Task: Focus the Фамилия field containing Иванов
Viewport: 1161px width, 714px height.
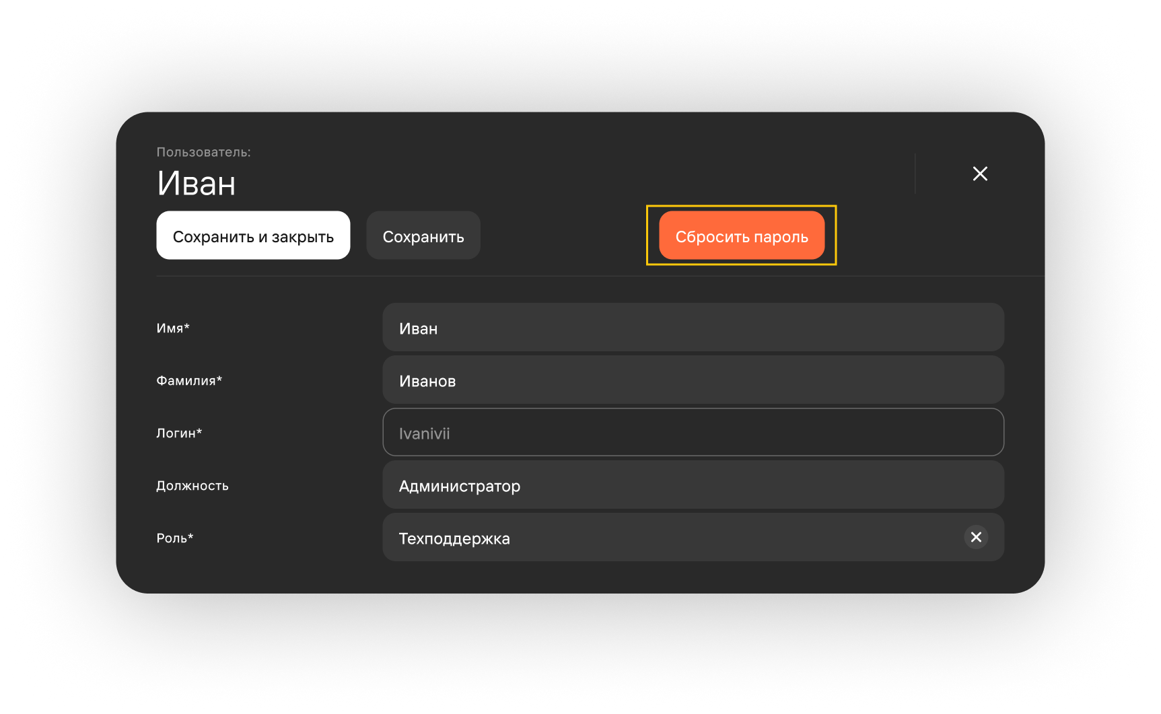Action: tap(693, 380)
